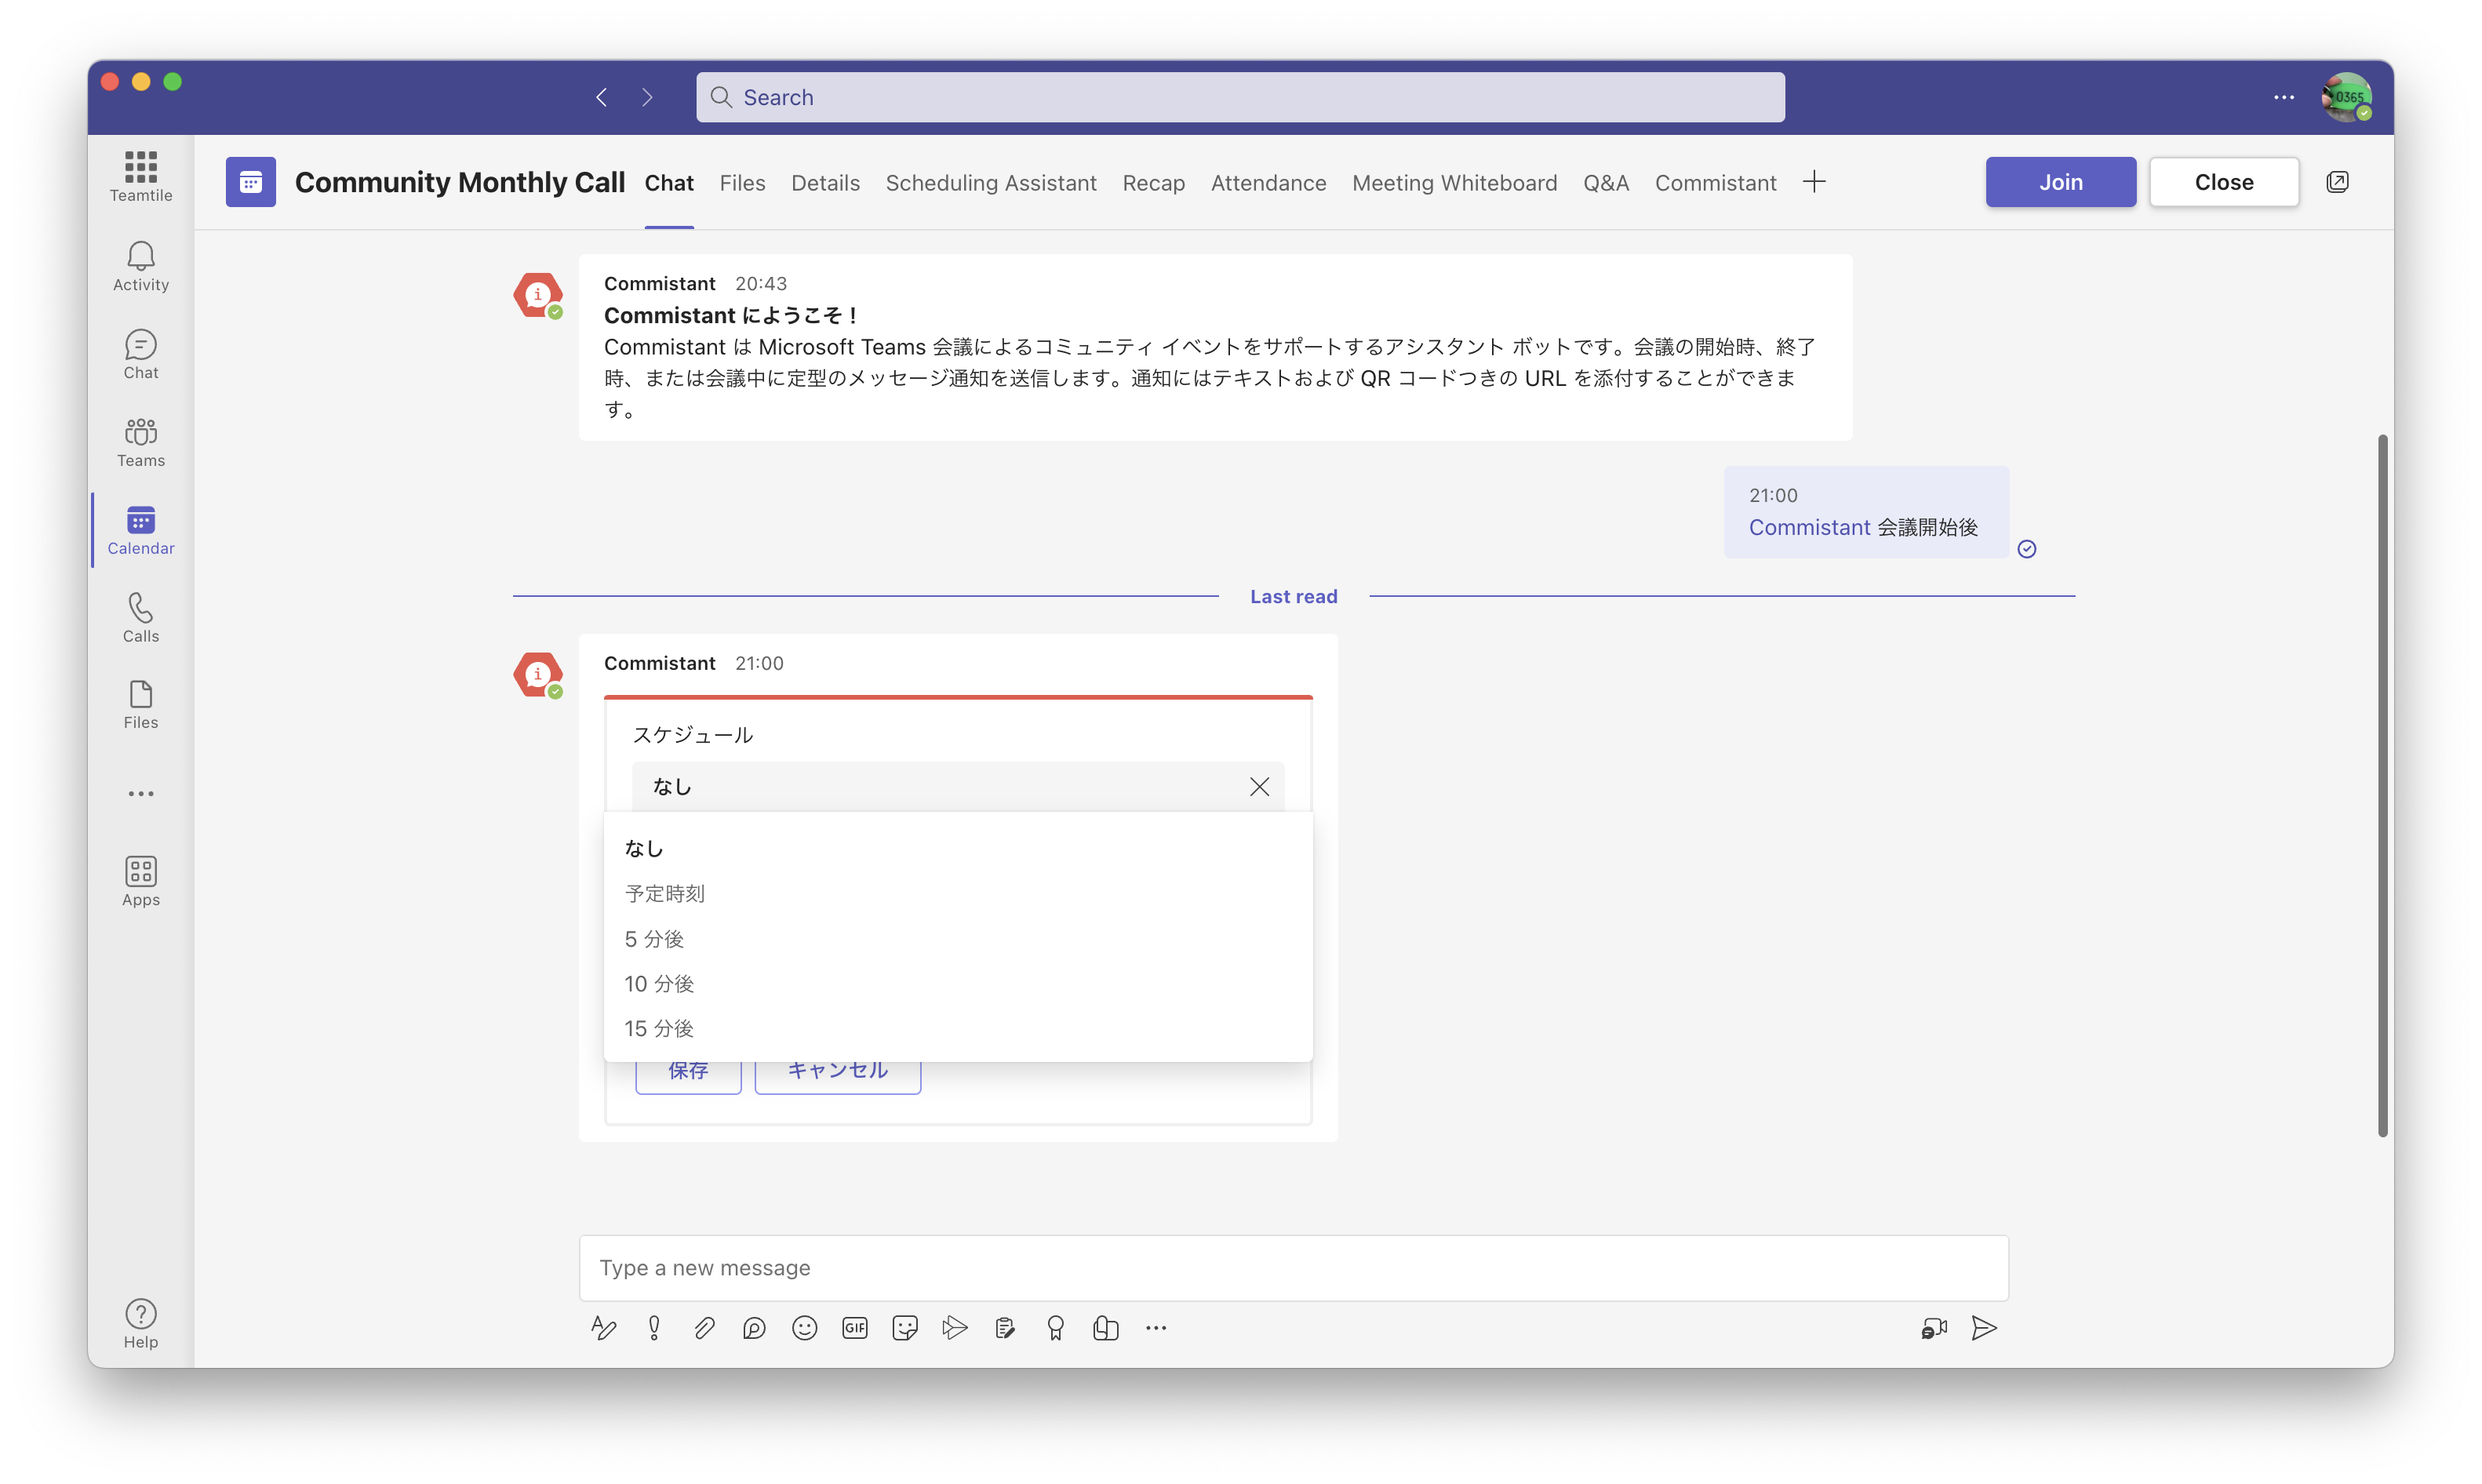Choose 10 分後 from the dropdown
Viewport: 2482px width, 1484px height.
pos(958,984)
